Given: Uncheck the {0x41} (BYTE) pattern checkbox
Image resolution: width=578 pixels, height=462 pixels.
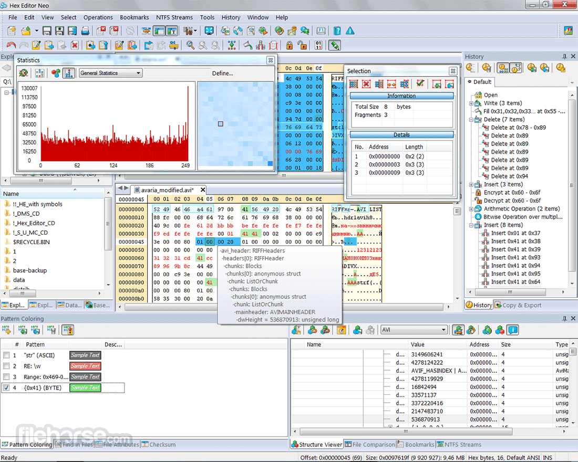Looking at the screenshot, I should [x=6, y=387].
